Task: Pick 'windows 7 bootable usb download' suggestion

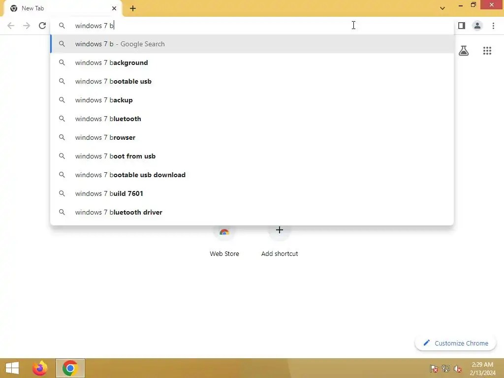Action: pos(252,175)
